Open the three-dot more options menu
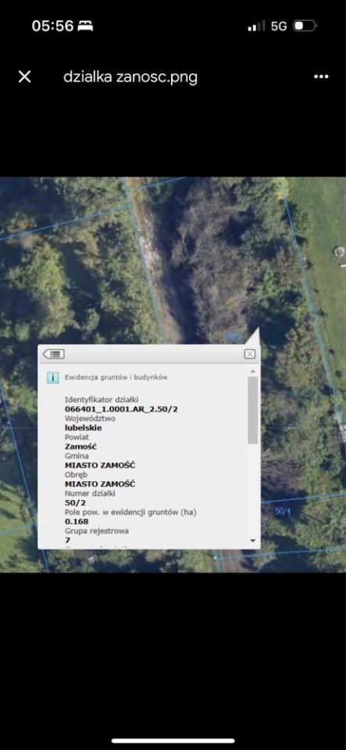Viewport: 346px width, 750px height. pos(321,77)
